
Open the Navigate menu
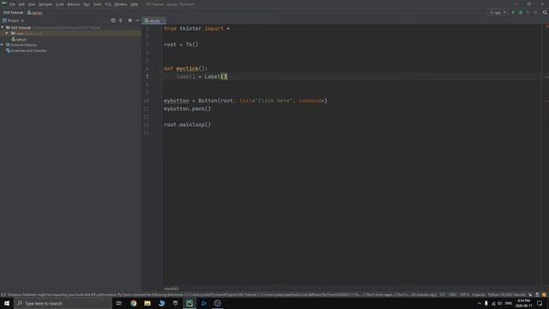point(45,4)
